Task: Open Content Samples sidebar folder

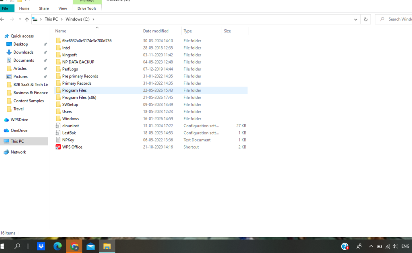Action: [29, 101]
